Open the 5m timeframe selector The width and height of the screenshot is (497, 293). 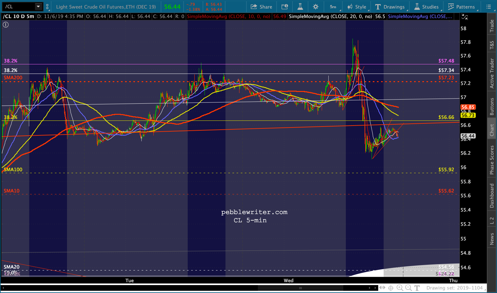(x=333, y=7)
